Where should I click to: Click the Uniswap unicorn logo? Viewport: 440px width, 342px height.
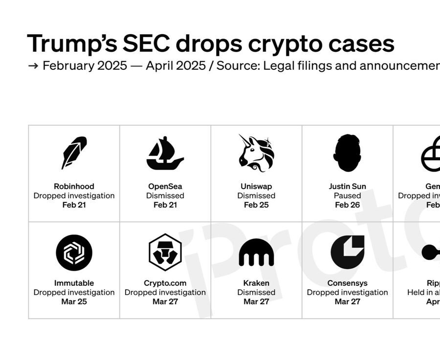pyautogui.click(x=256, y=153)
